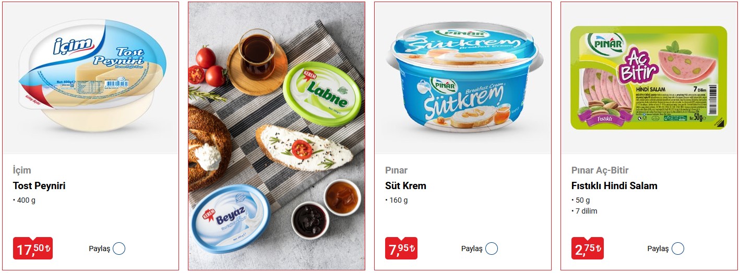This screenshot has height=273, width=740.
Task: Click the 7,95 ₺ price tag
Action: [x=401, y=249]
